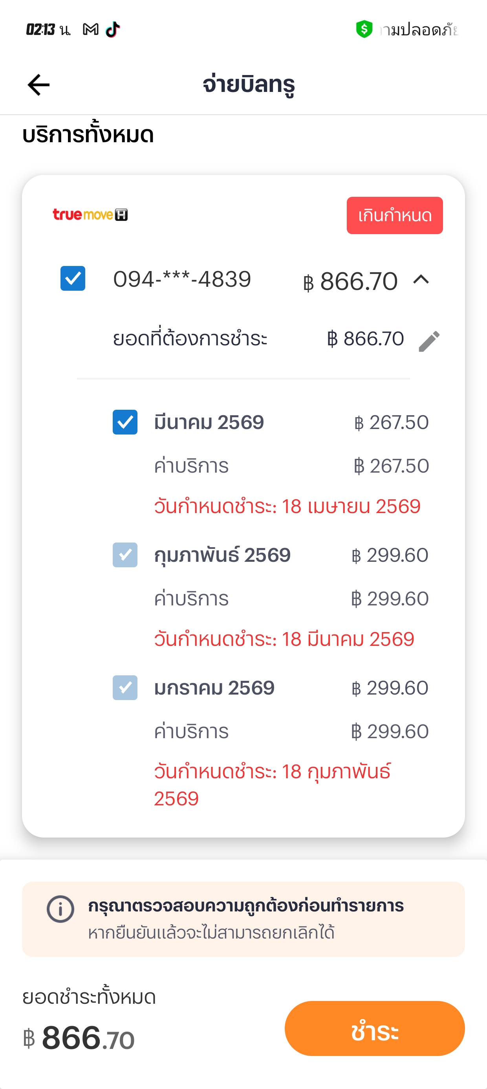The height and width of the screenshot is (1089, 487).
Task: Tap the TrueMove H logo
Action: 90,215
